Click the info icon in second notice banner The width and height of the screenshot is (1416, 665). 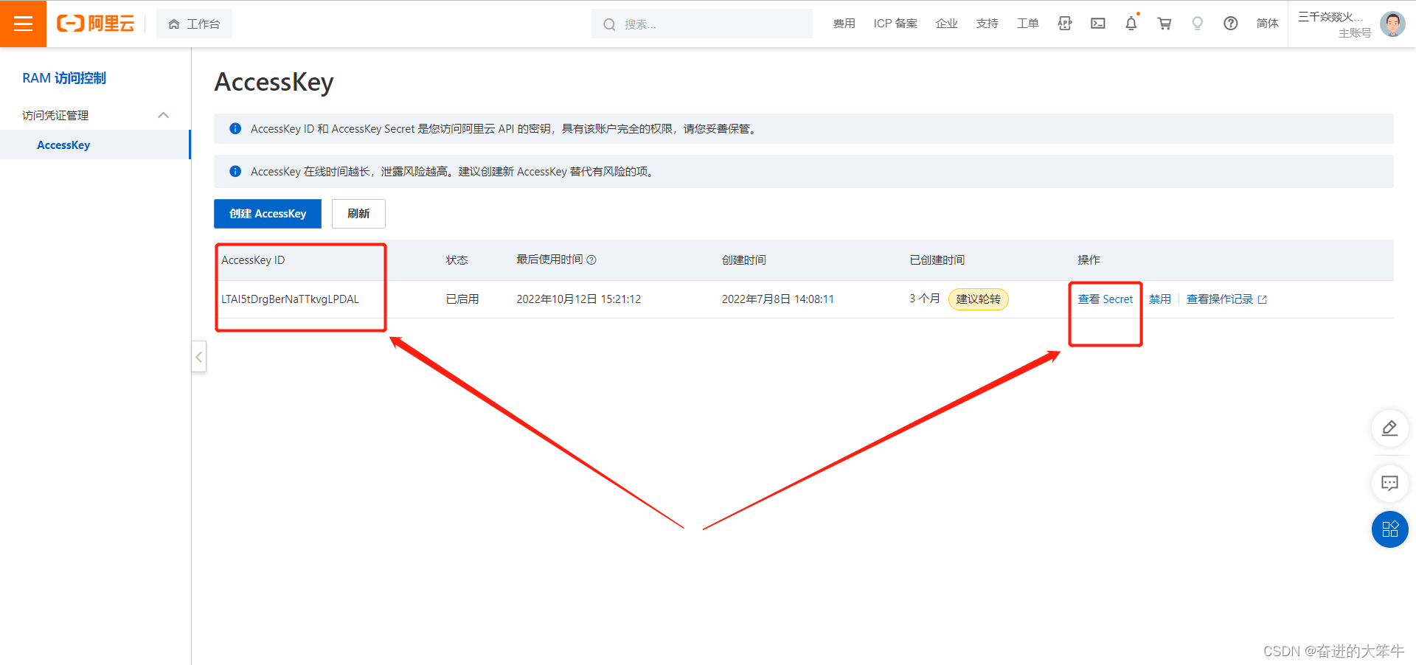(x=235, y=171)
